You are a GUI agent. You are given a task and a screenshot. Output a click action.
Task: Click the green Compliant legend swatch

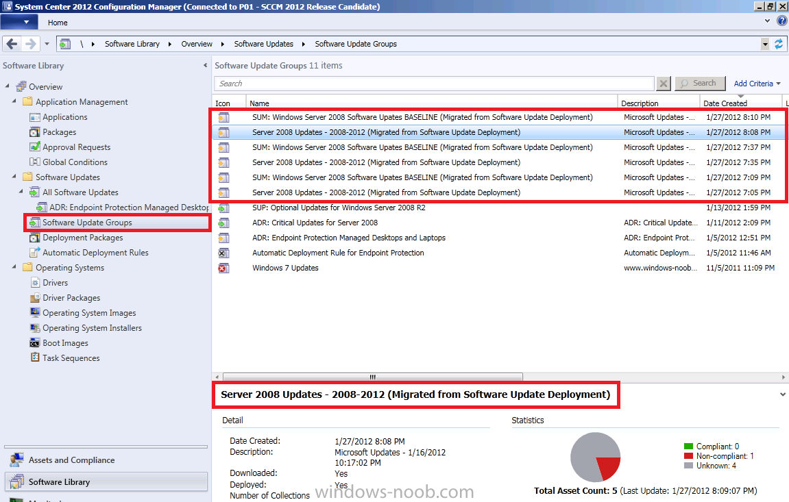tap(689, 447)
